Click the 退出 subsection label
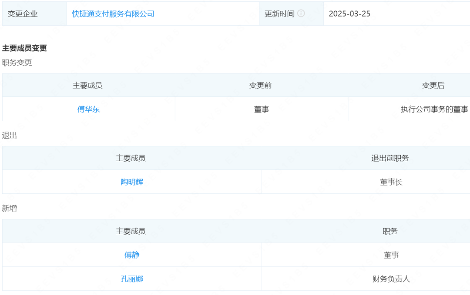470x295 pixels. click(7, 135)
